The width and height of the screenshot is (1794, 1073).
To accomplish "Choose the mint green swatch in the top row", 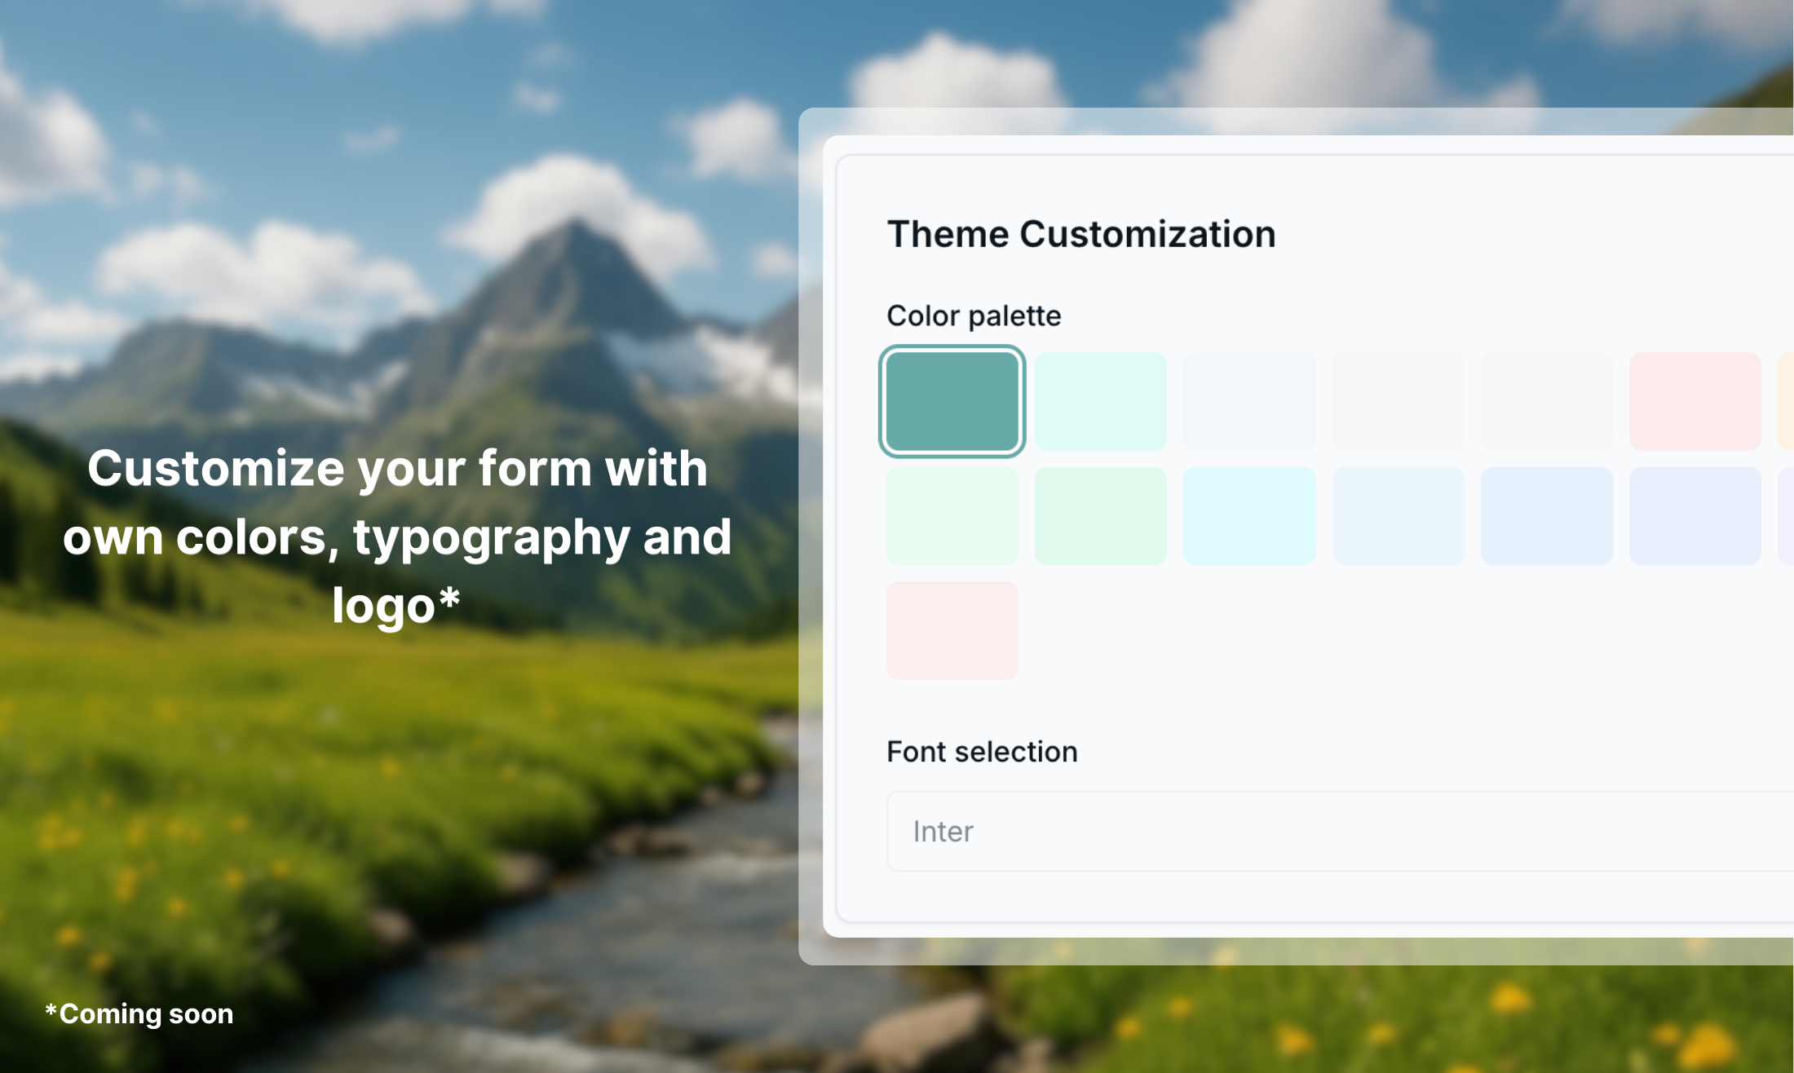I will (1100, 401).
